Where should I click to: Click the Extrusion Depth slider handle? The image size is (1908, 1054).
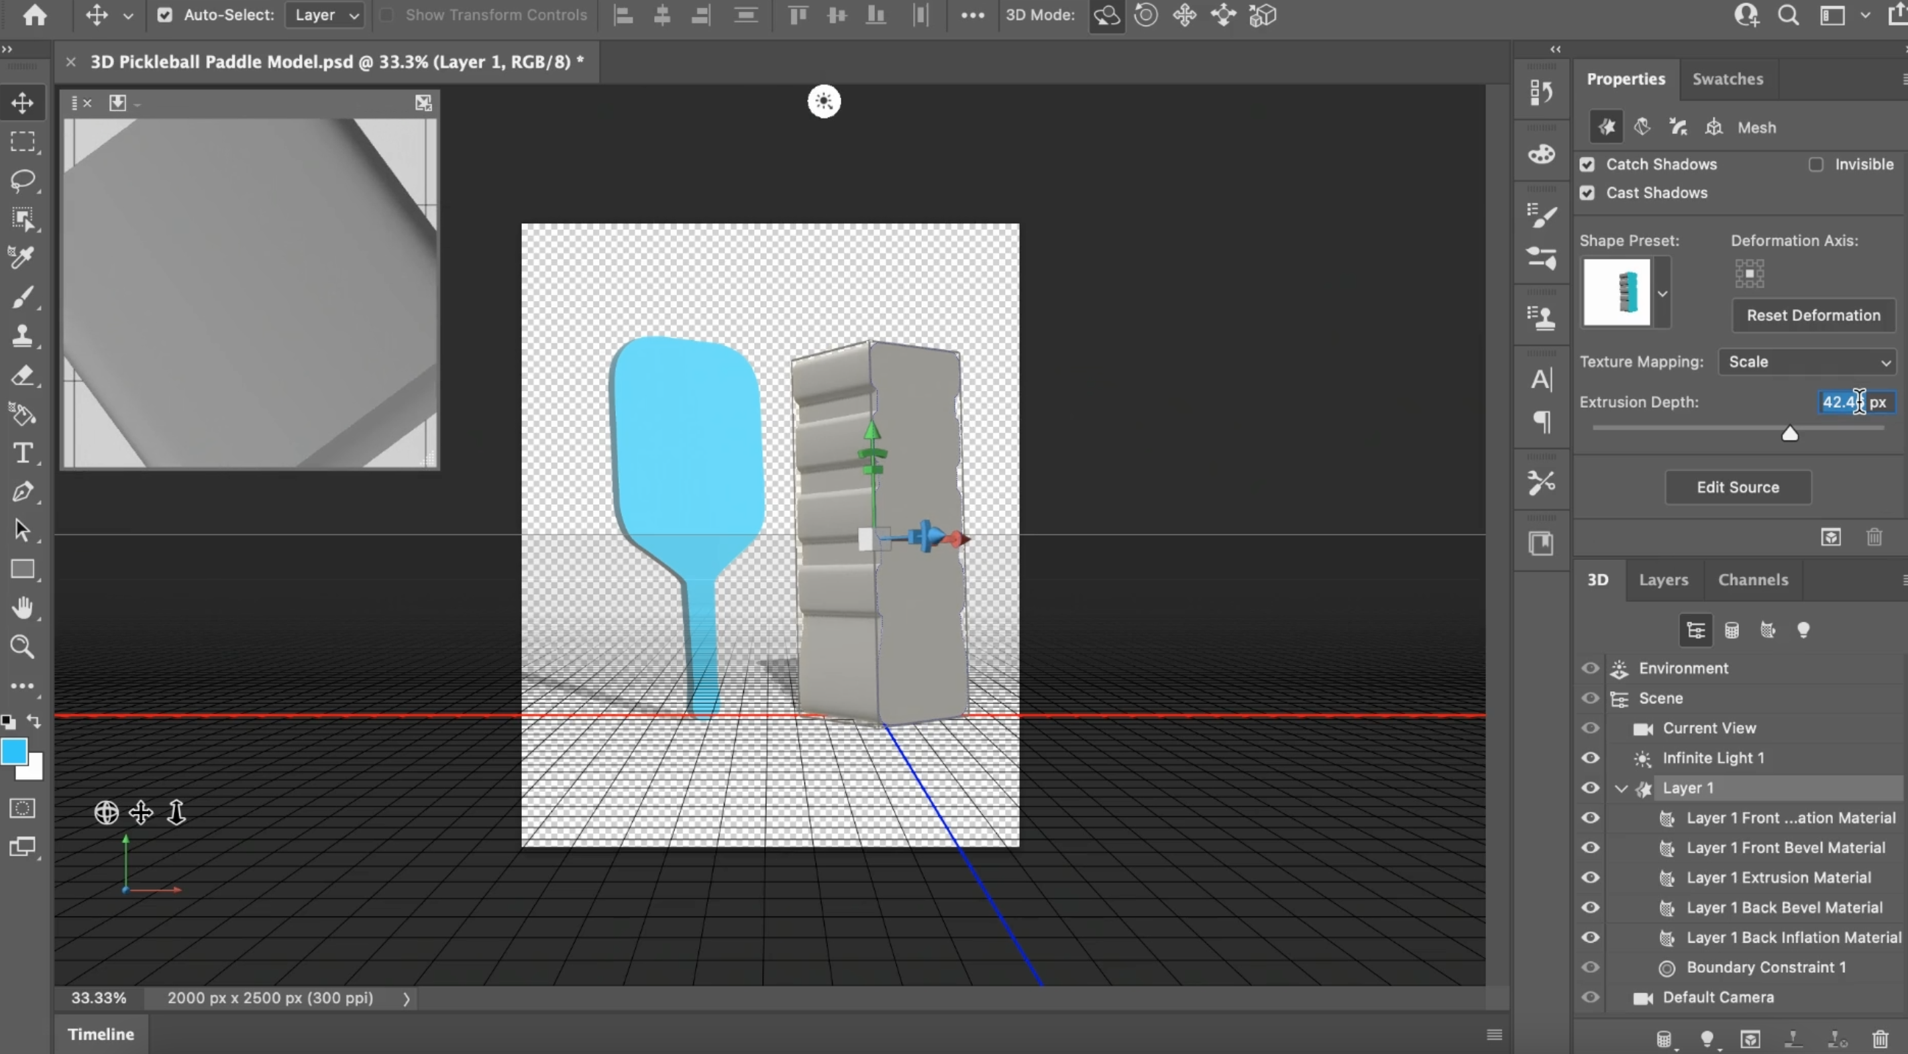(x=1789, y=433)
